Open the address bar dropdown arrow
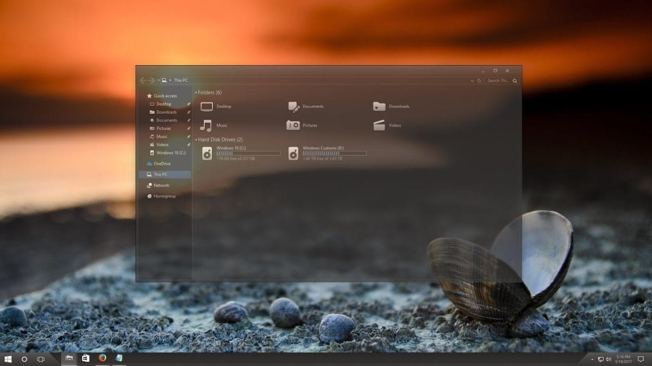Viewport: 652px width, 366px height. 472,80
